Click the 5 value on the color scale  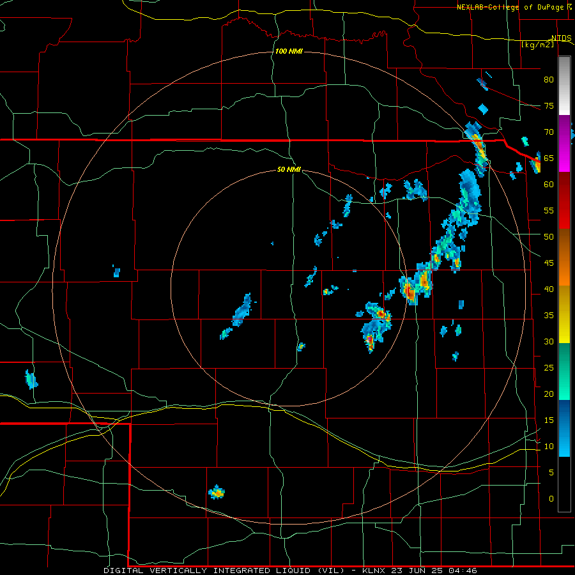click(x=551, y=472)
